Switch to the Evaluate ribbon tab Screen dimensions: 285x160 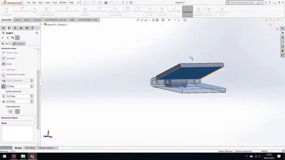37,20
